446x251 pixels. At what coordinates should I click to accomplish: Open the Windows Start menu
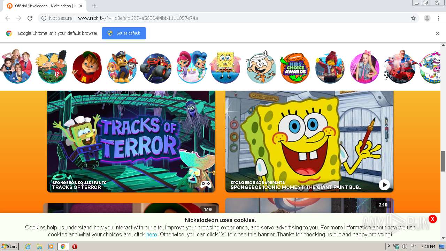coord(9,246)
